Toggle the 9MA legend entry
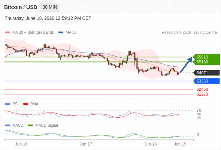The height and width of the screenshot is (150, 221). coord(31,104)
